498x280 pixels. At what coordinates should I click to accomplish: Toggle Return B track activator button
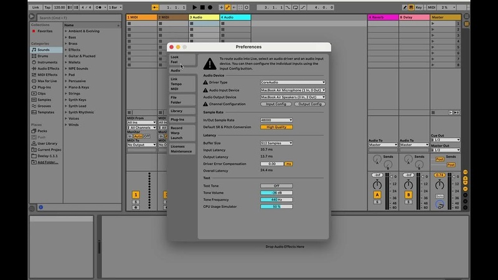click(x=408, y=195)
